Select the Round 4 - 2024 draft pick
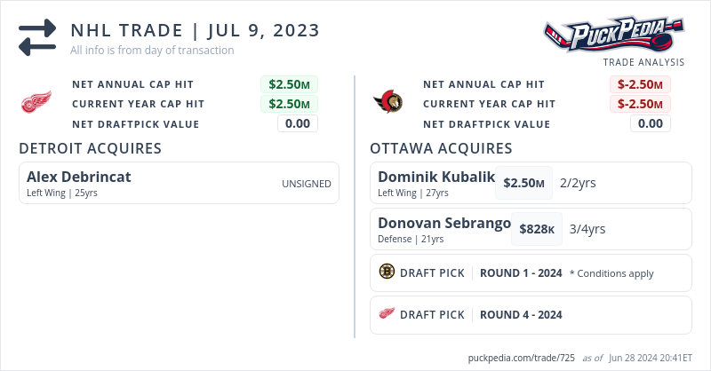This screenshot has height=371, width=711. (x=521, y=314)
